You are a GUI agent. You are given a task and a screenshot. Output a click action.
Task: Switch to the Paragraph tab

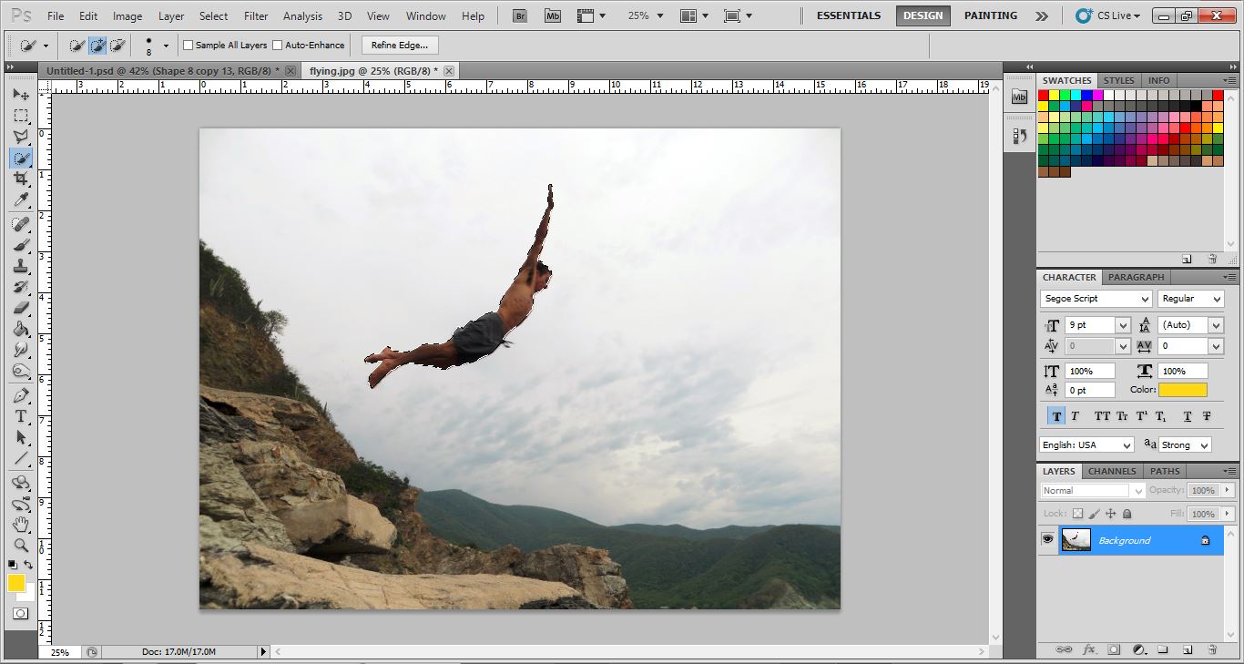1136,277
